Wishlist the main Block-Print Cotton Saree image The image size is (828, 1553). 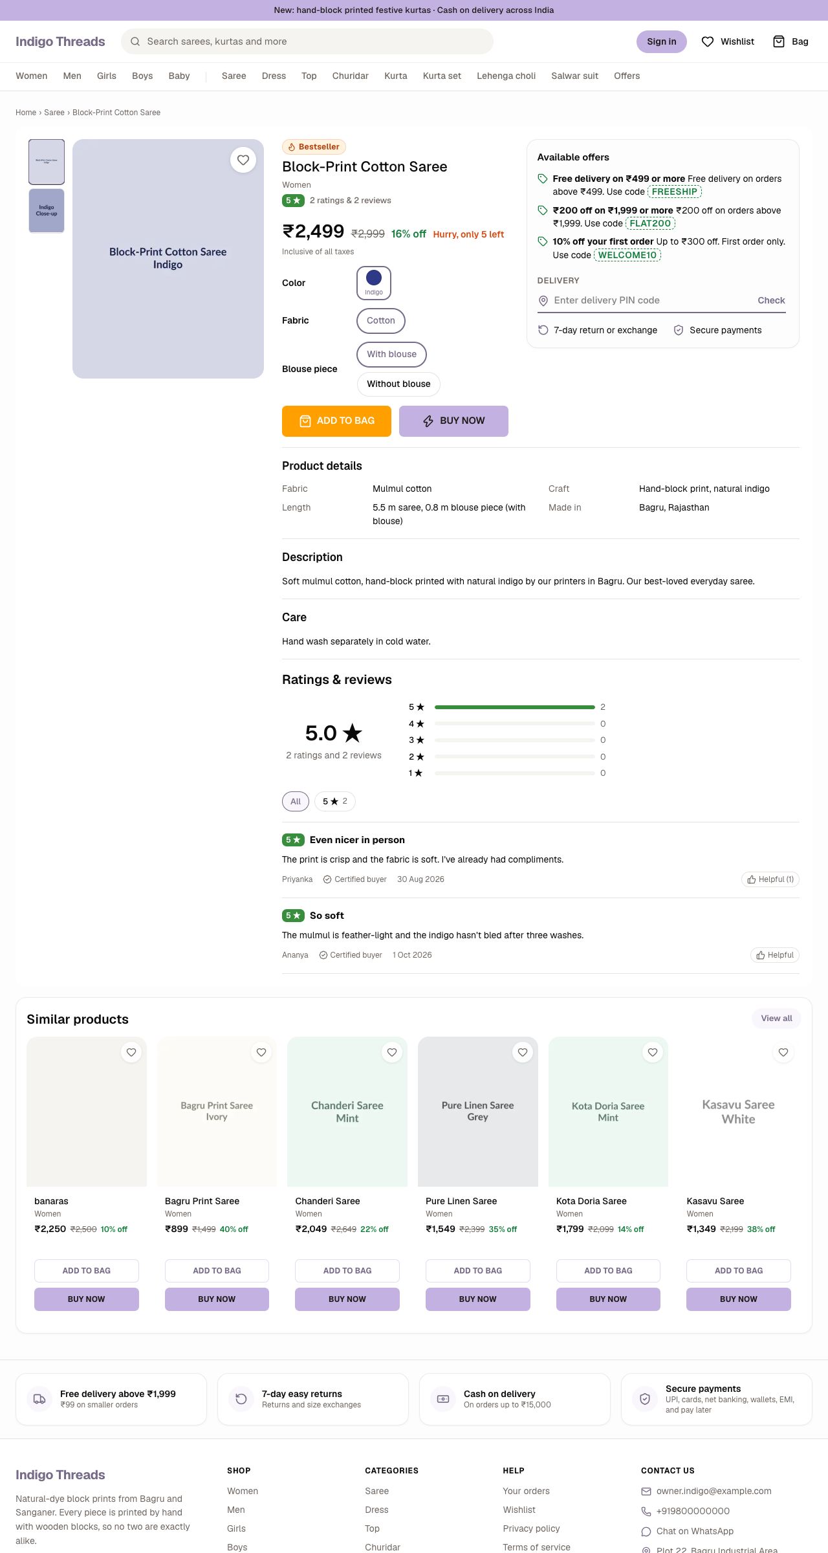[x=243, y=160]
